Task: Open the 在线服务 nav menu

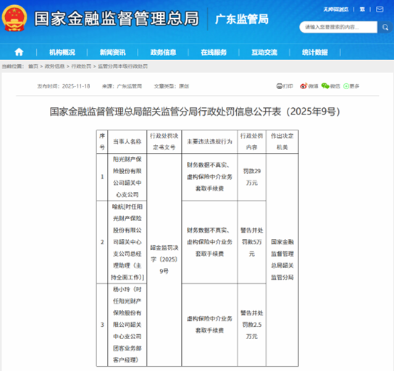Action: tap(214, 52)
